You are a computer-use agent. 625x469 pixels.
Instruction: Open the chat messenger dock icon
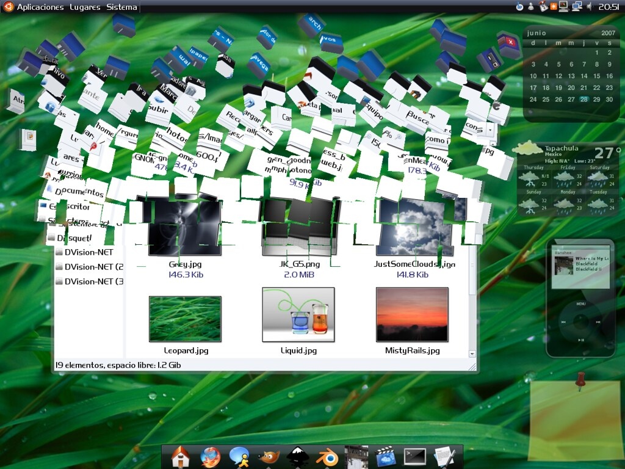pos(239,457)
